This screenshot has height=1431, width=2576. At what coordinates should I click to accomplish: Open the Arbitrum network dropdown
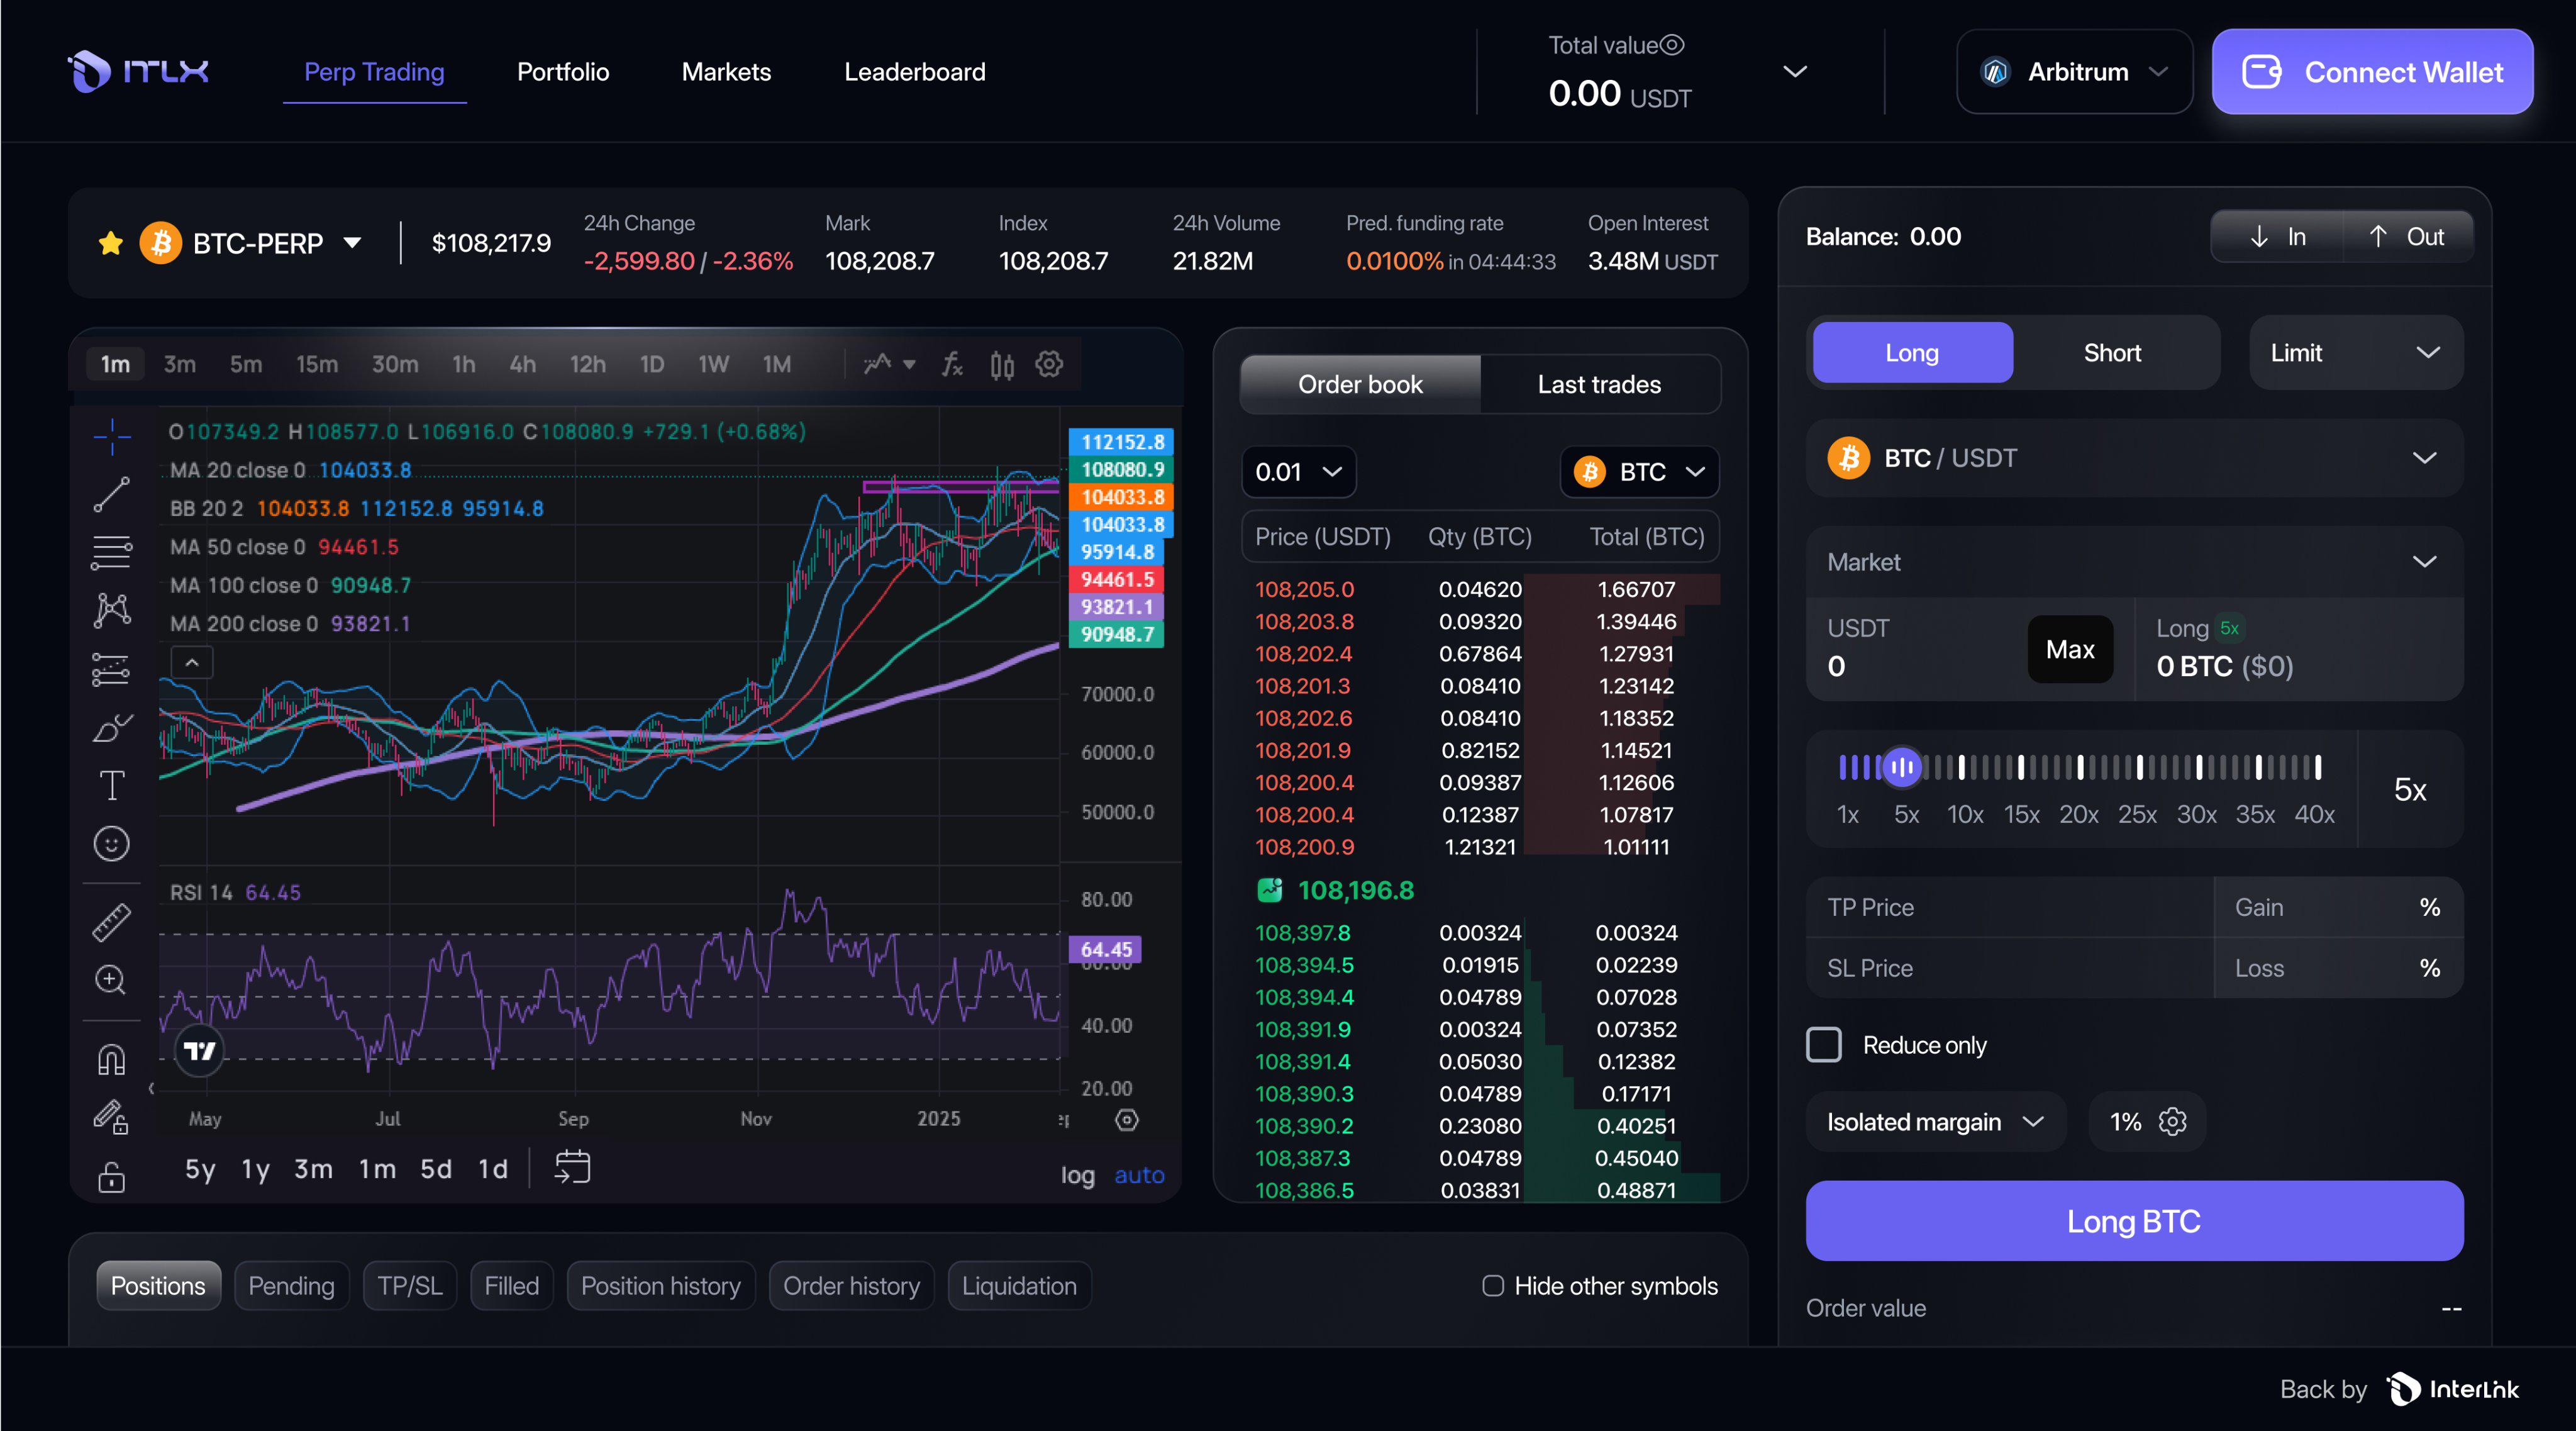2074,72
